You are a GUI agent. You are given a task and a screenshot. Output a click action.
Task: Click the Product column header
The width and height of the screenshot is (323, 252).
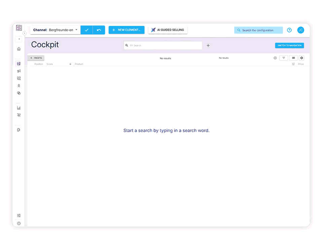point(79,64)
